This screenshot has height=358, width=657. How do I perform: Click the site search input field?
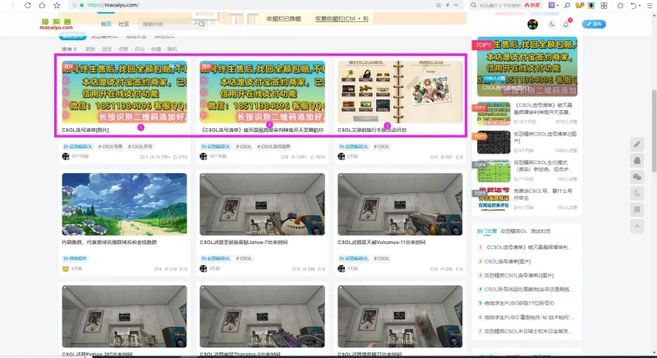[x=168, y=25]
